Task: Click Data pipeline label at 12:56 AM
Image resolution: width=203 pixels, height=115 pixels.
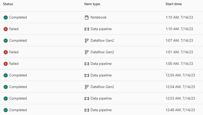Action: 101,75
